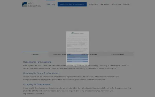Go to the Angebote page
Viewport: 155px width, 97px height.
point(94,4)
